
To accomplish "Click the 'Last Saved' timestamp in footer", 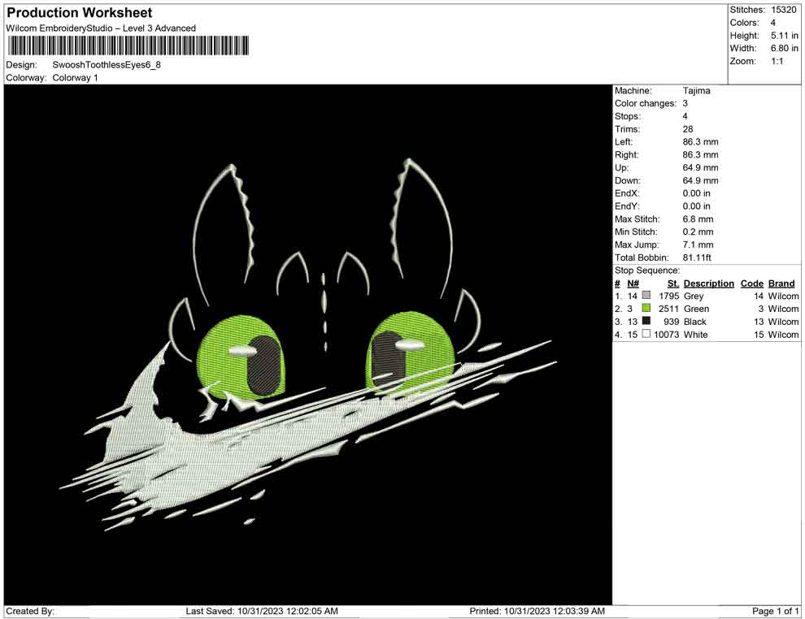I will [x=262, y=611].
